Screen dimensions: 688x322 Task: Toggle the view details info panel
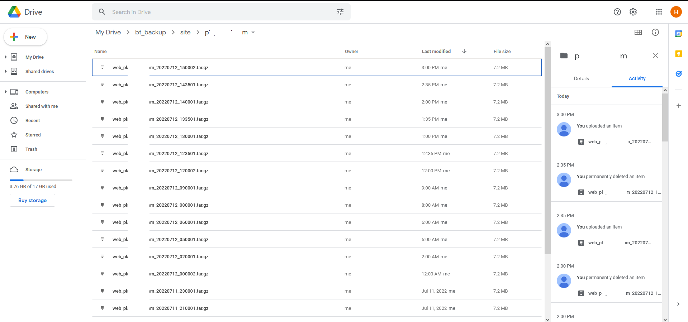click(x=655, y=32)
